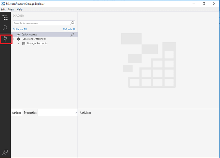
Task: Open the Feedback icon at sidebar bottom
Action: 5,152
